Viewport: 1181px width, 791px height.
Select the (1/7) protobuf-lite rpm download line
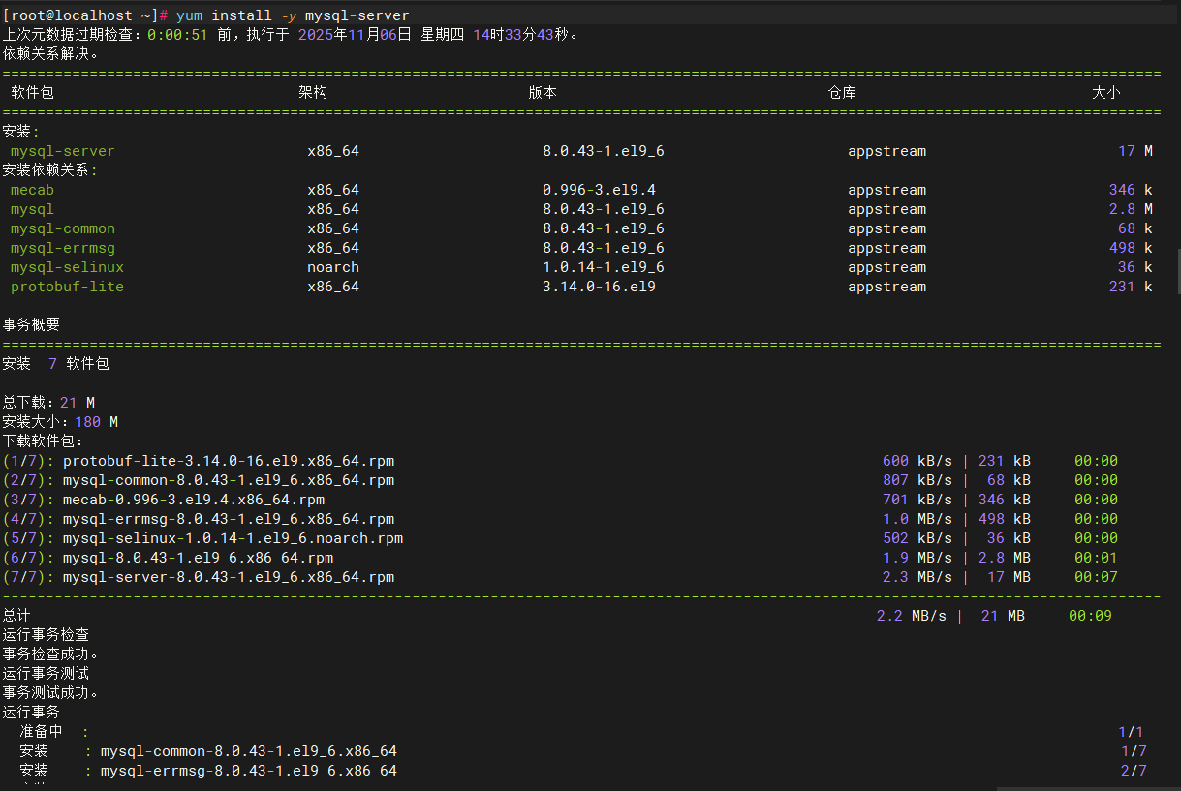tap(560, 461)
